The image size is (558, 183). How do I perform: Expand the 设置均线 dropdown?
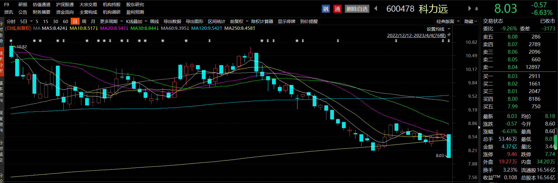click(x=438, y=29)
